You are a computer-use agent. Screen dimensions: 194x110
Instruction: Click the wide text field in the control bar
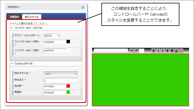(111, 51)
